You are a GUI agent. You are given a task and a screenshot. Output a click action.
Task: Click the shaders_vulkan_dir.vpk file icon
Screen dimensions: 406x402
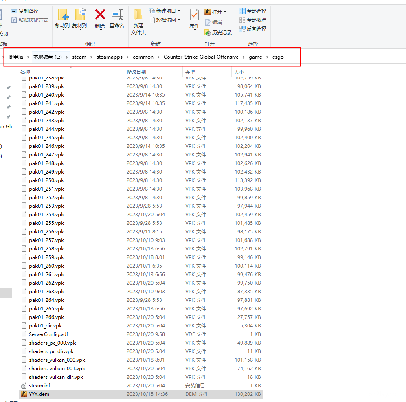(24, 377)
